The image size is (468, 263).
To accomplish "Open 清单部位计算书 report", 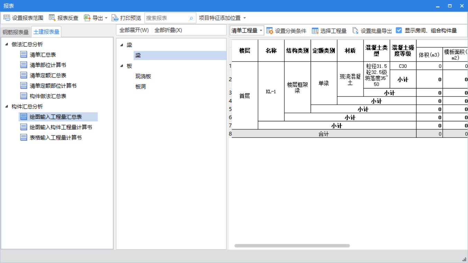I will tap(48, 65).
